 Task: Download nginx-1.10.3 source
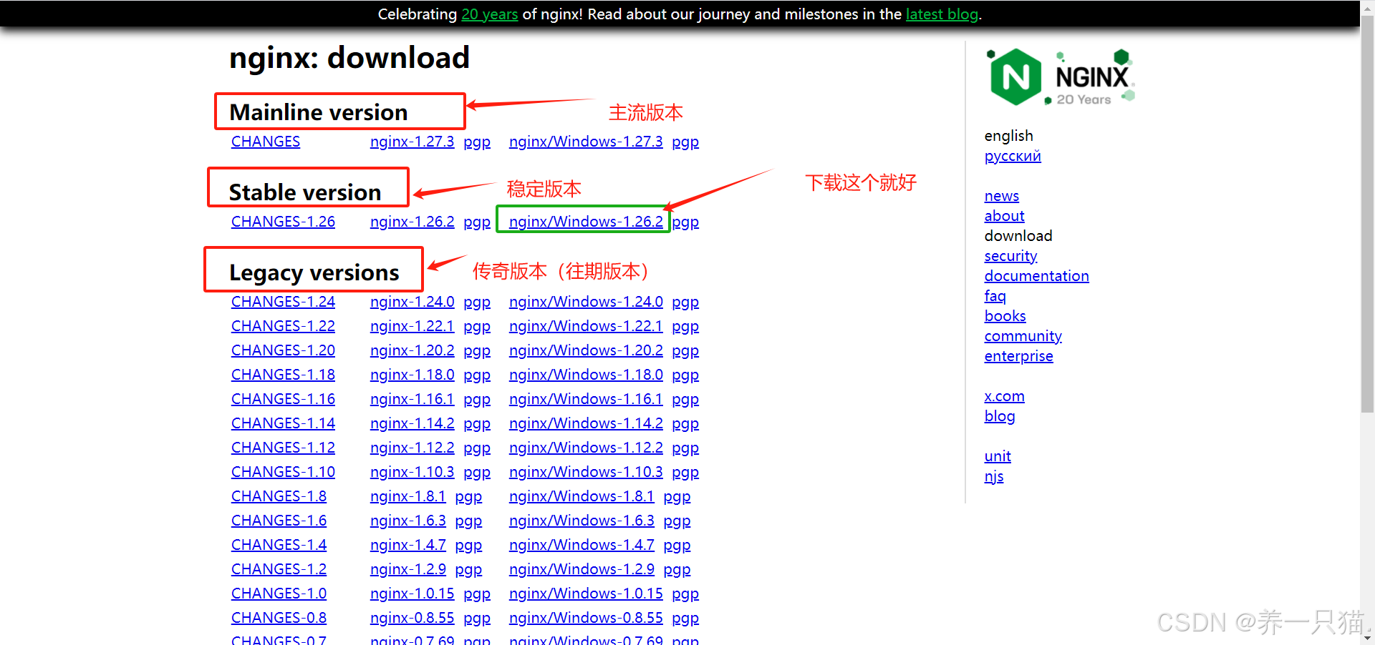pyautogui.click(x=412, y=472)
